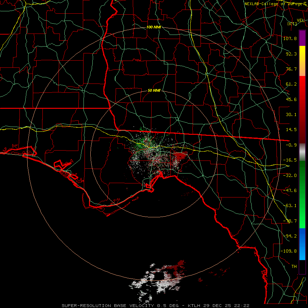Click the -16.5 velocity scale value
This screenshot has width=308, height=308.
290,160
